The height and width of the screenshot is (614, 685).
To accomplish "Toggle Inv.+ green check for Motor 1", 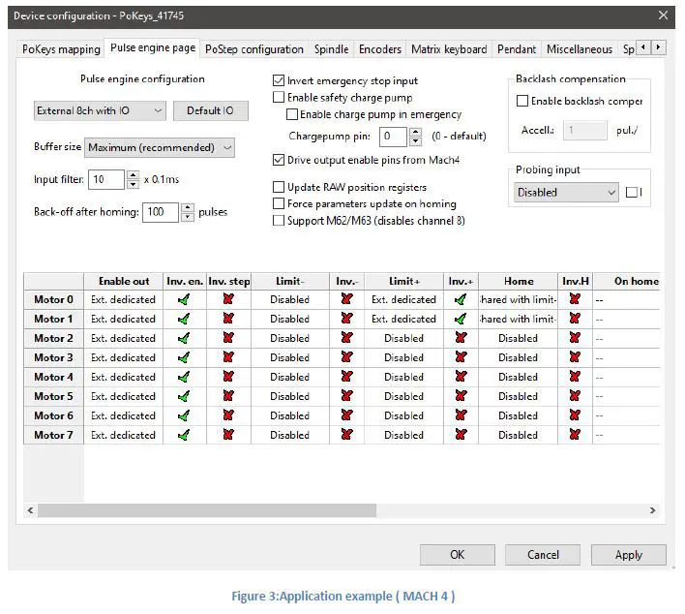I will coord(461,320).
